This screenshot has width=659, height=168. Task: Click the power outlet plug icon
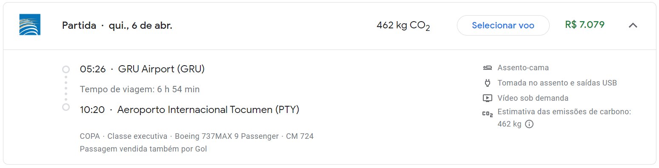[487, 83]
